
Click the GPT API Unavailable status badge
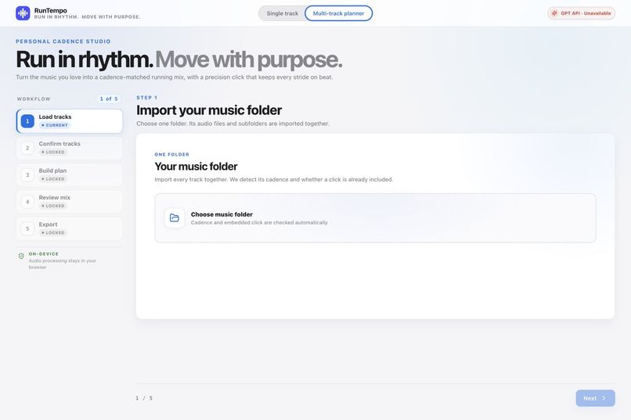pyautogui.click(x=581, y=13)
